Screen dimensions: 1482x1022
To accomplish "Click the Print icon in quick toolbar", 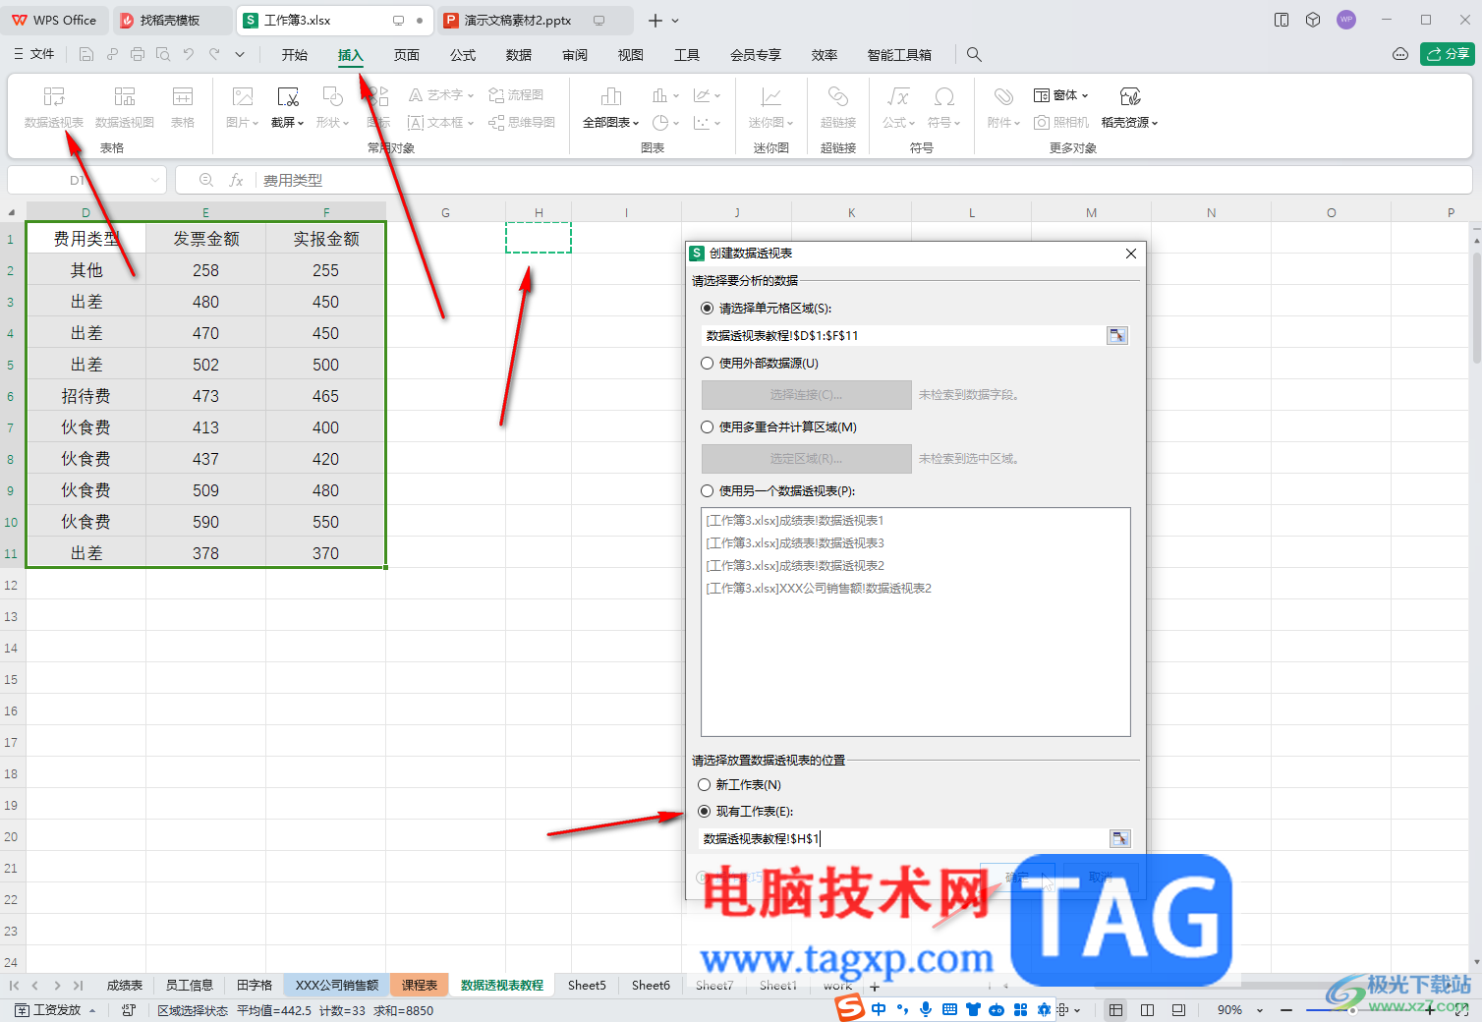I will [x=138, y=55].
